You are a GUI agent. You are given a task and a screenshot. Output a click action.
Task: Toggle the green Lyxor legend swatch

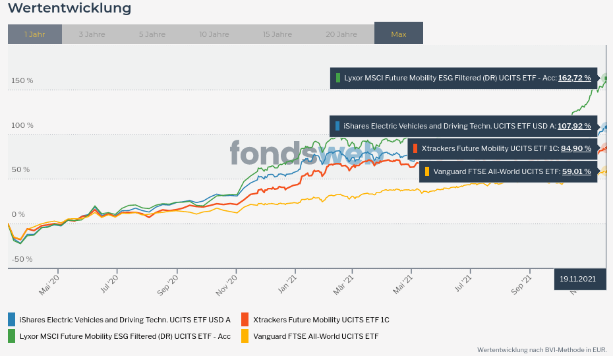point(12,336)
